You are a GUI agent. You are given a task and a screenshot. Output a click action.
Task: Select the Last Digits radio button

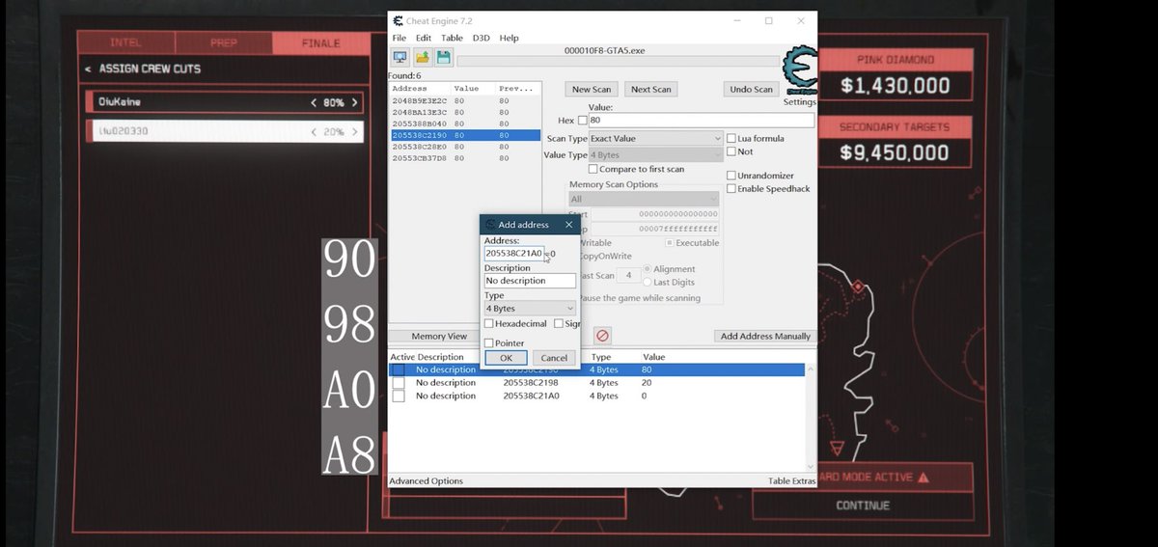click(647, 283)
